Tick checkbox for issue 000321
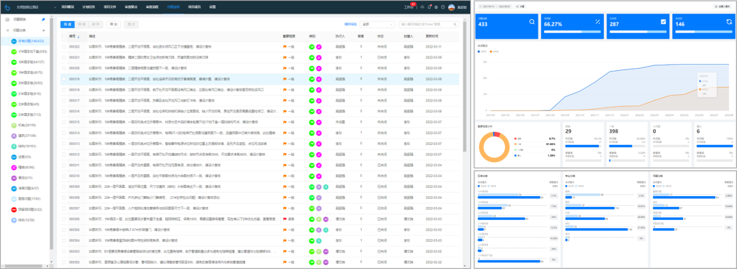 pos(64,58)
